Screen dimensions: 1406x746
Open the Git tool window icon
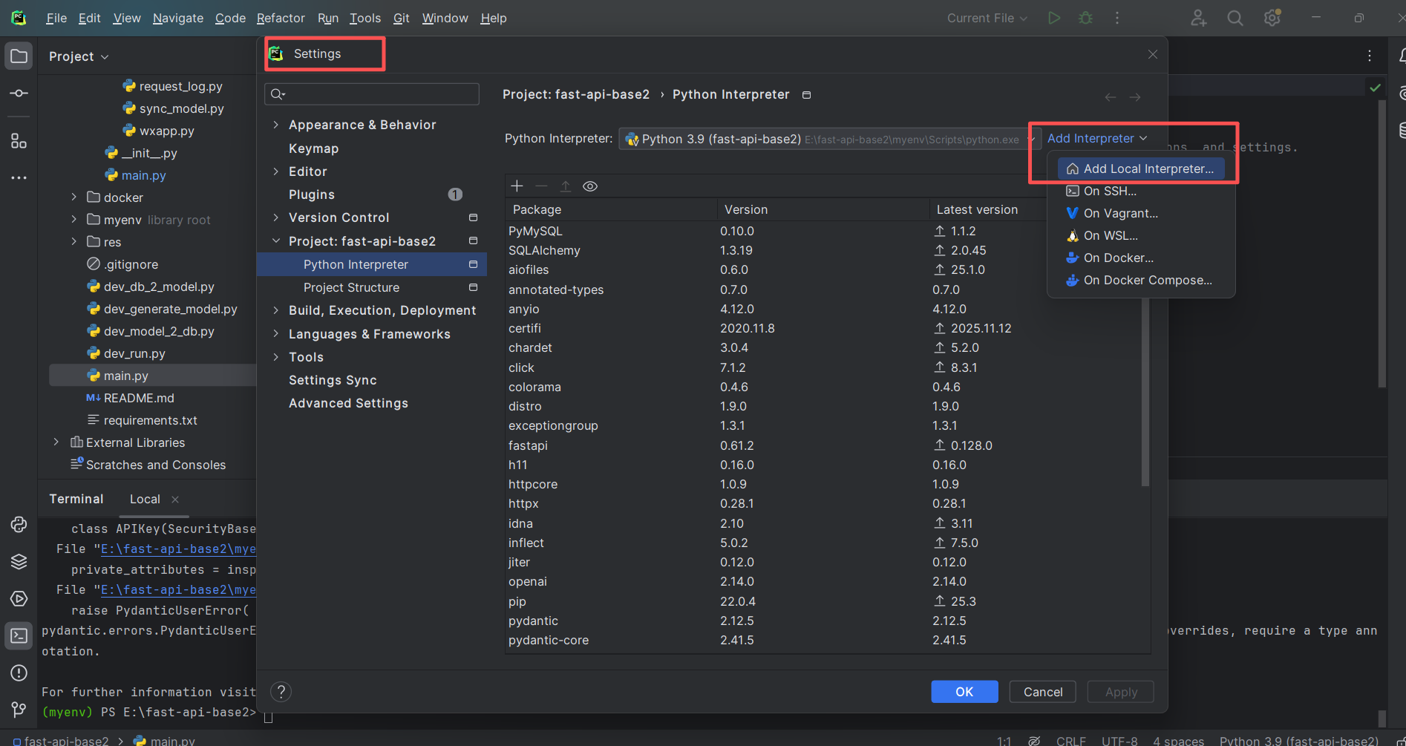coord(19,710)
